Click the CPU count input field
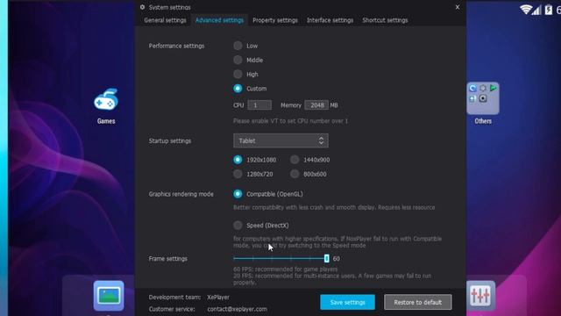Image resolution: width=561 pixels, height=316 pixels. click(259, 105)
